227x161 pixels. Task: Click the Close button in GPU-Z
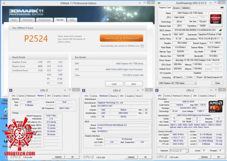click(x=217, y=83)
